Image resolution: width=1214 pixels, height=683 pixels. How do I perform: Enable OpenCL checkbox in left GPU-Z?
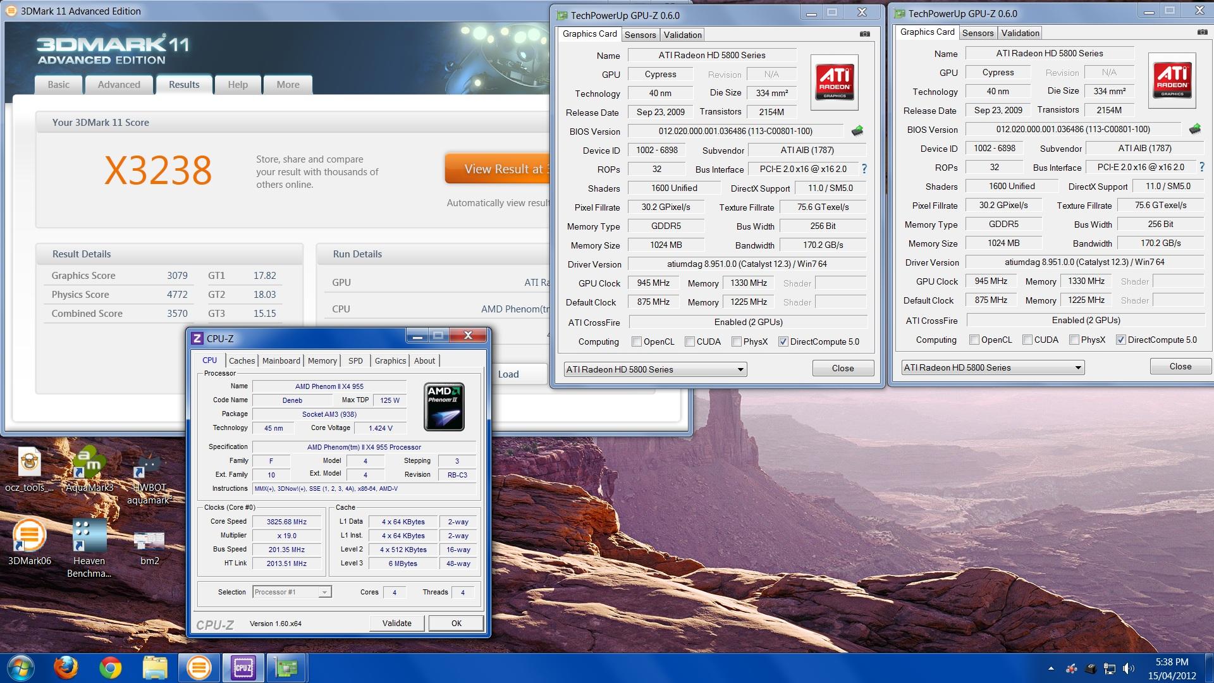[x=637, y=341]
